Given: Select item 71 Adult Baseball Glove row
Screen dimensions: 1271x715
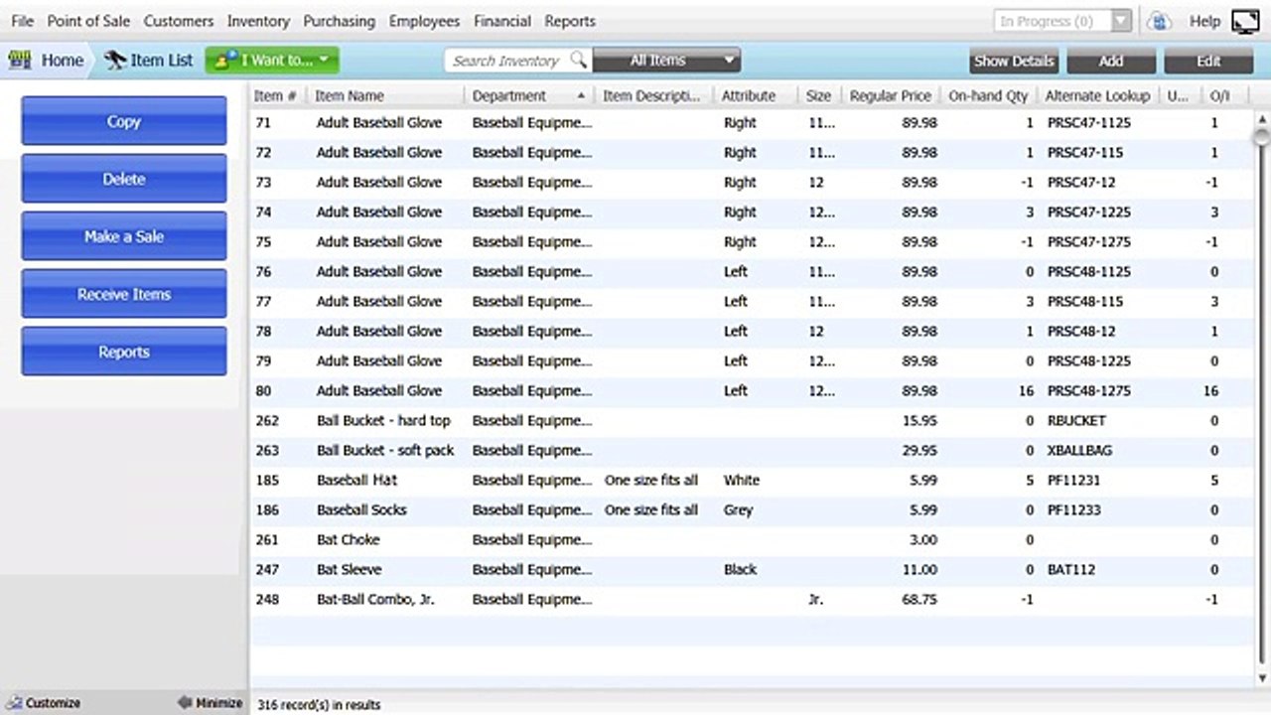Looking at the screenshot, I should click(752, 123).
